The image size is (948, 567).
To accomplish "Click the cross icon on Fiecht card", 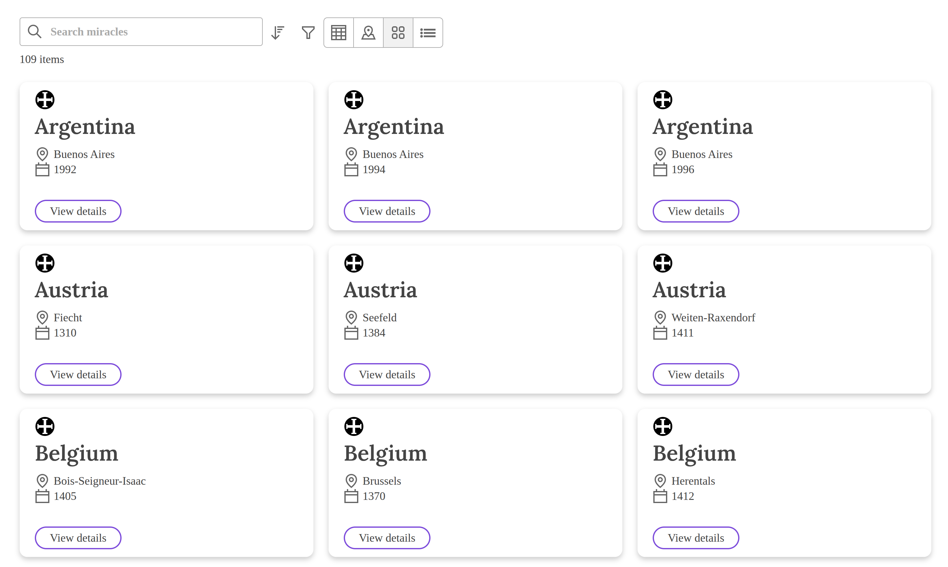I will pos(45,263).
